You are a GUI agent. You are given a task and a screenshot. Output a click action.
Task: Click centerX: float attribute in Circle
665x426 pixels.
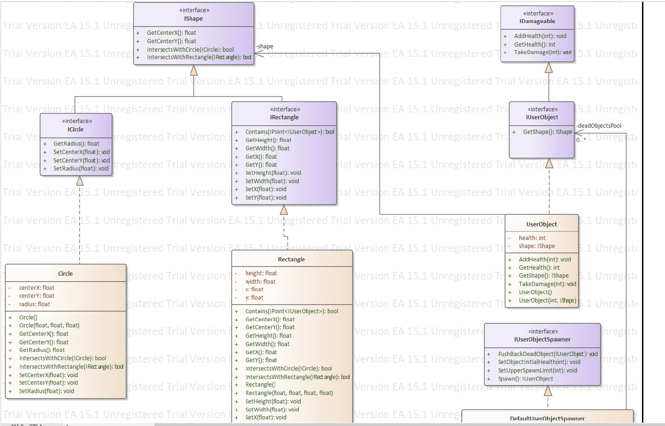(37, 288)
